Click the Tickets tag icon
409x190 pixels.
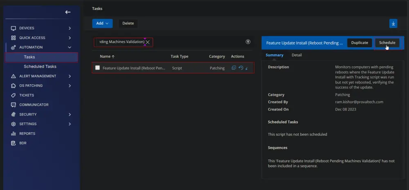13,95
